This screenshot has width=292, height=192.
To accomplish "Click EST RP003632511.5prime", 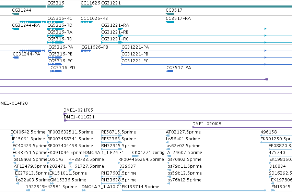I will pos(70,132).
